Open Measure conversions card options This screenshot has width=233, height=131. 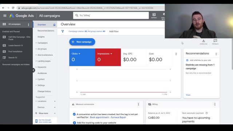138,104
